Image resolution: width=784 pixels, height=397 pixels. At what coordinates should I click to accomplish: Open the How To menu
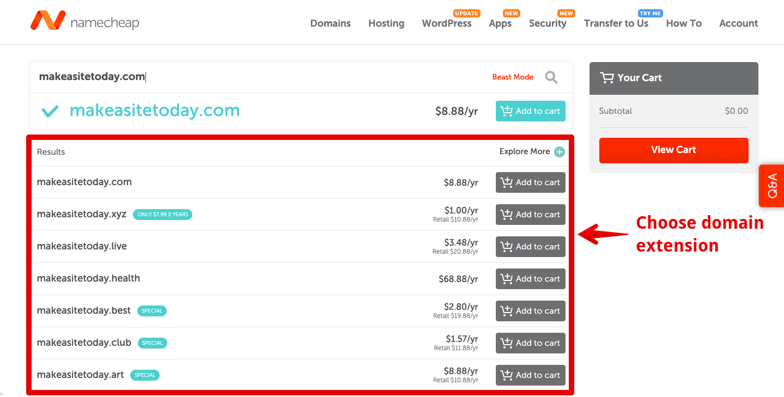(684, 23)
